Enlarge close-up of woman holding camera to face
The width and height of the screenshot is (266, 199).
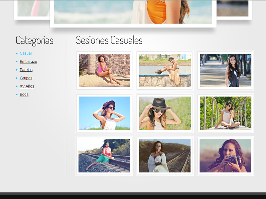(x=225, y=156)
